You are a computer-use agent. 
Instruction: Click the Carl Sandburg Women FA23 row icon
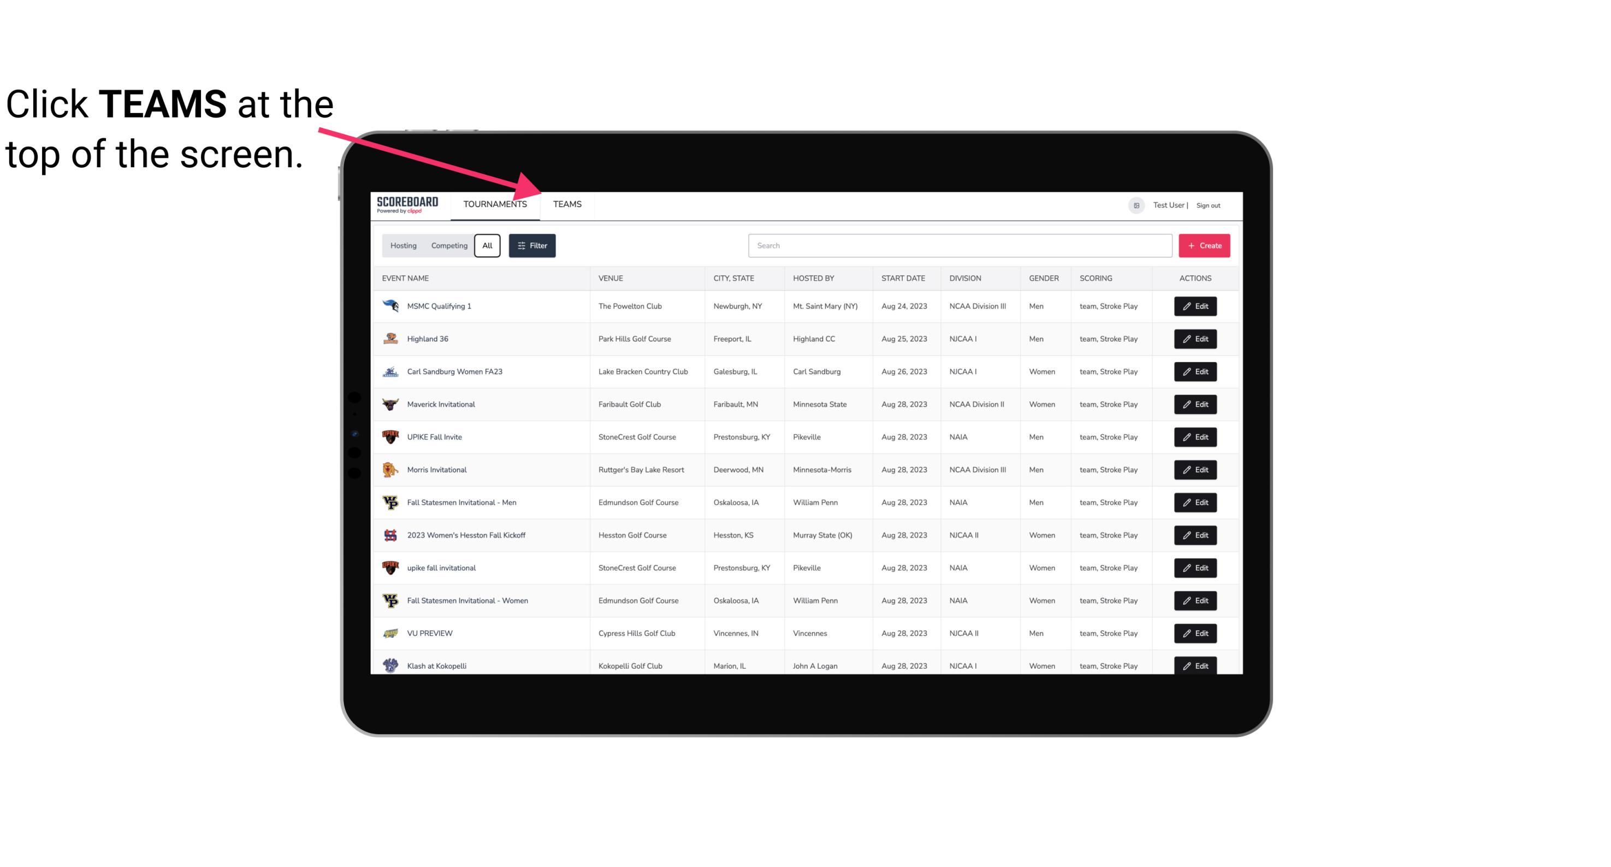(x=390, y=371)
